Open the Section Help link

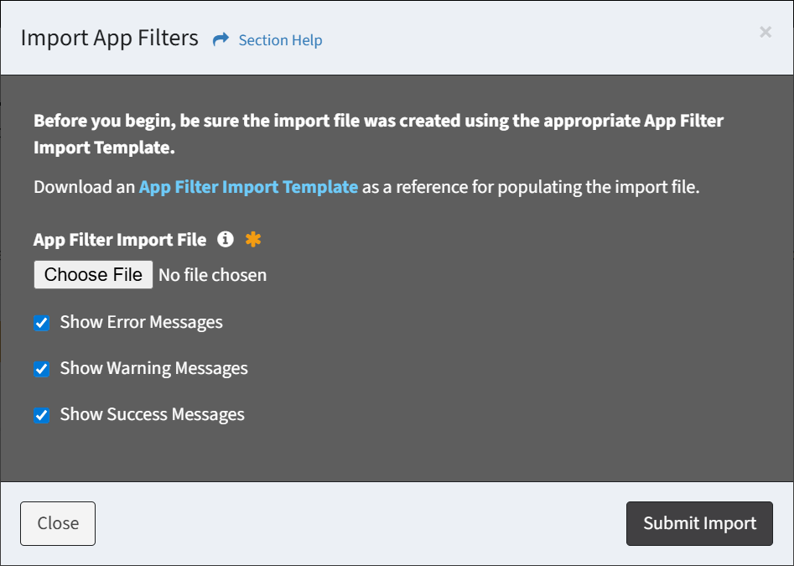(280, 40)
